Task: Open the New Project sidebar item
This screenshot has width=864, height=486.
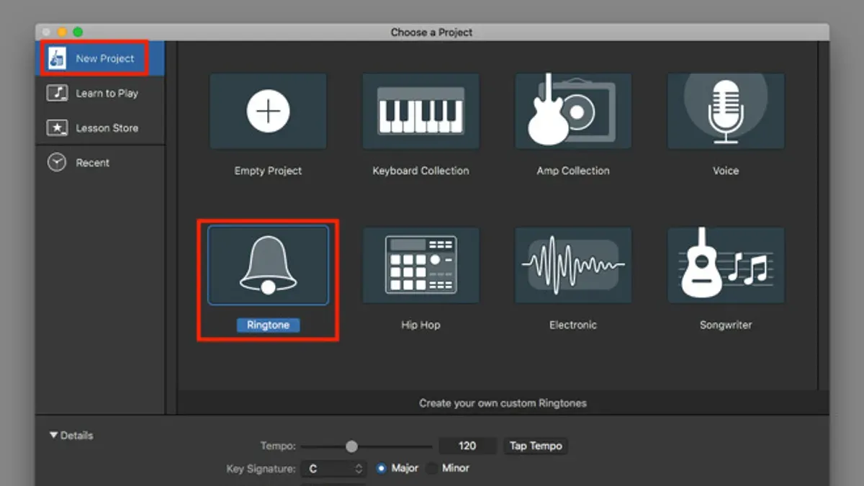Action: click(100, 59)
